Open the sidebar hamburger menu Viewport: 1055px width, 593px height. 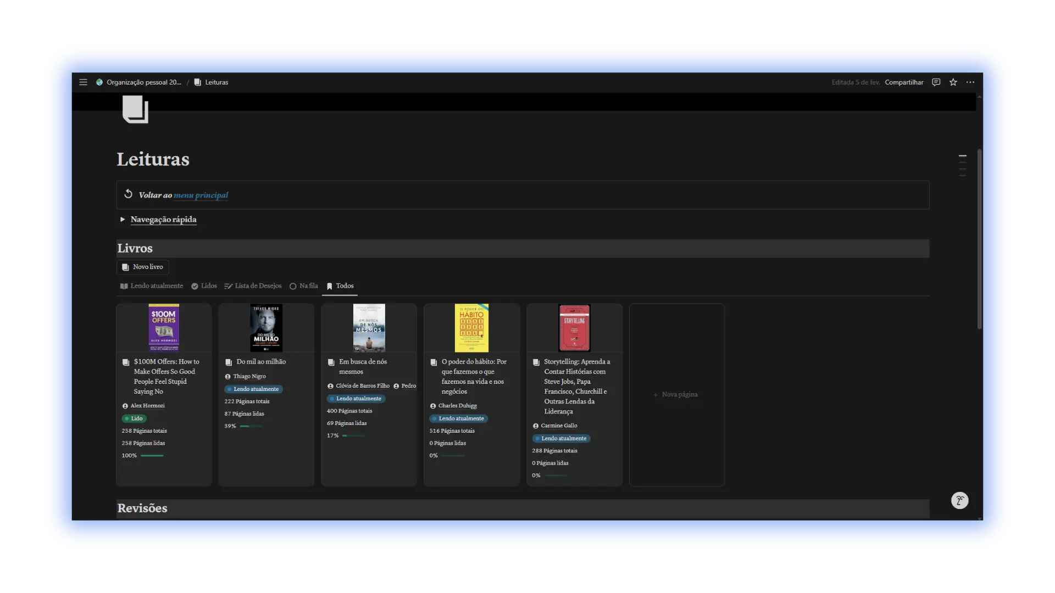tap(83, 82)
